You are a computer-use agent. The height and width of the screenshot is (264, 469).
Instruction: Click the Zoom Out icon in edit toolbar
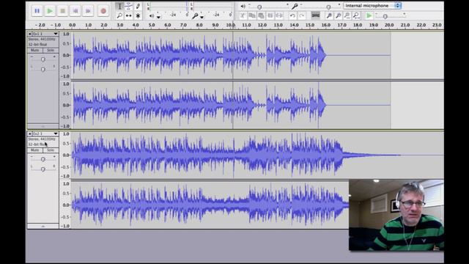339,15
